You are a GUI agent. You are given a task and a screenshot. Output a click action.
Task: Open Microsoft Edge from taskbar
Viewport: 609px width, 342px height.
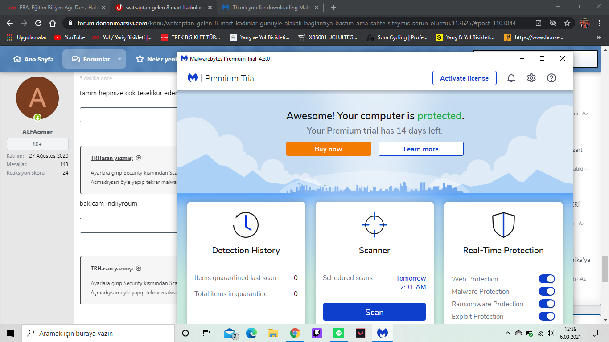[251, 333]
